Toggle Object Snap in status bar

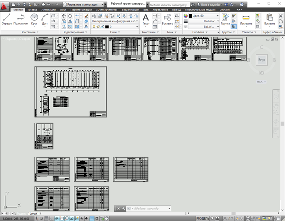tap(62, 219)
